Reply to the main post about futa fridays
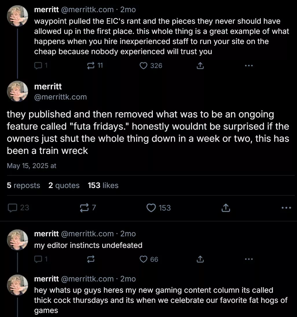297x317 pixels. click(x=12, y=208)
